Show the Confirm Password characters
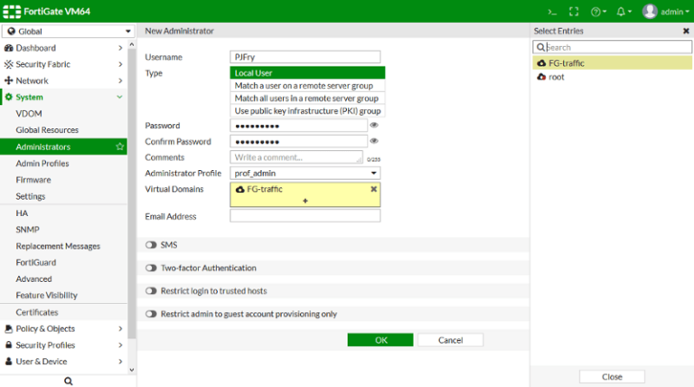The width and height of the screenshot is (694, 387). click(x=374, y=141)
